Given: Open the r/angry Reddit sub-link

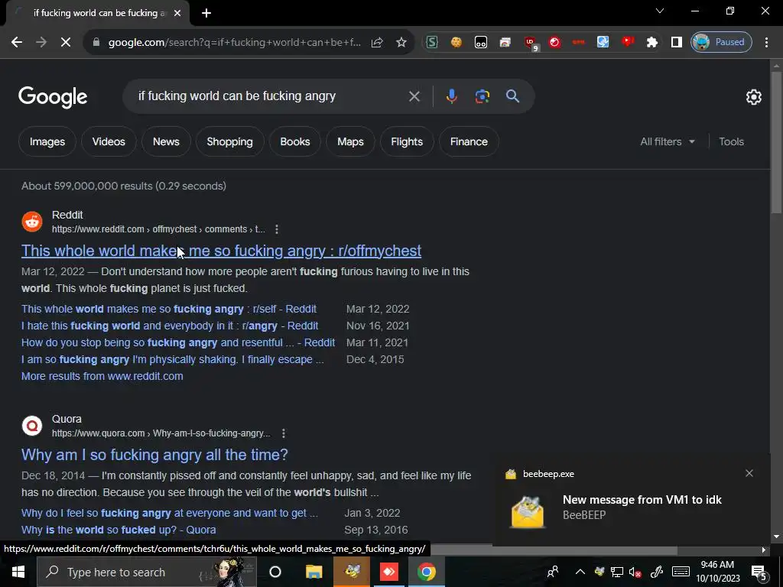Looking at the screenshot, I should 170,326.
